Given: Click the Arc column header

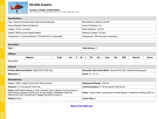Looking at the screenshot, I should 71,58.
